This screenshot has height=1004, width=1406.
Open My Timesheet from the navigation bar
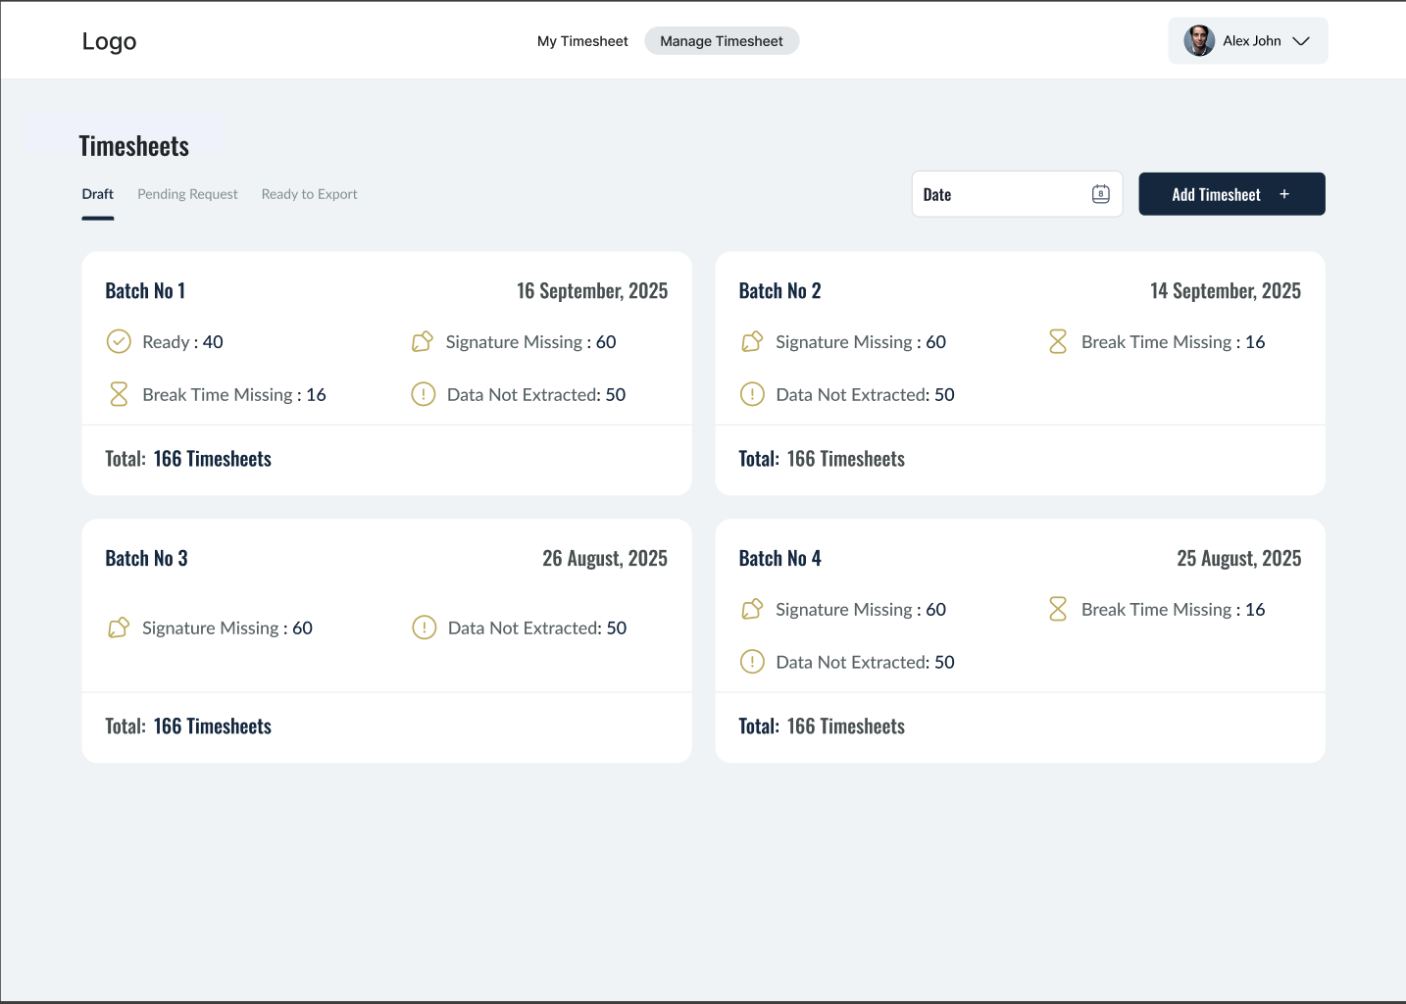(582, 40)
